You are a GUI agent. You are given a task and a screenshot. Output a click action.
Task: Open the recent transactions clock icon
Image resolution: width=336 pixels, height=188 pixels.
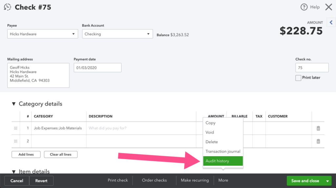pyautogui.click(x=8, y=7)
